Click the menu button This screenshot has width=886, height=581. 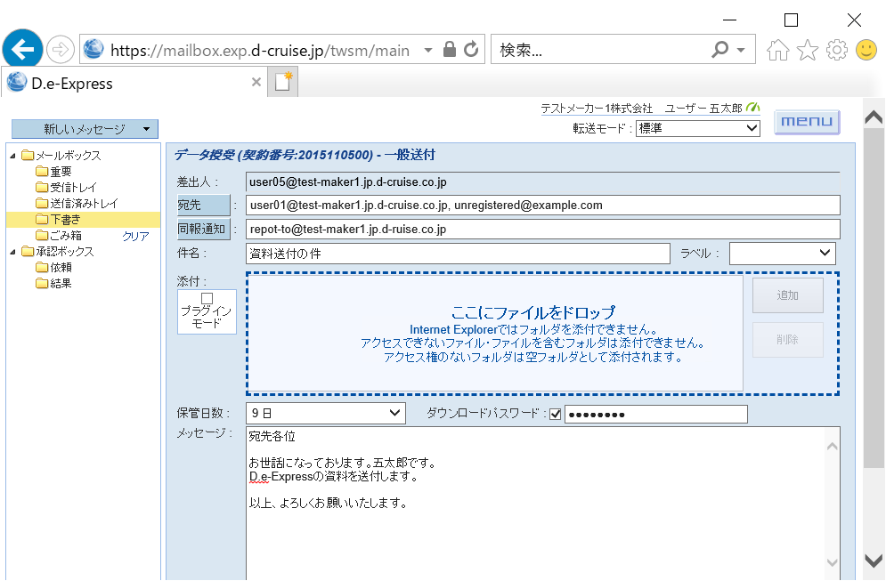807,122
